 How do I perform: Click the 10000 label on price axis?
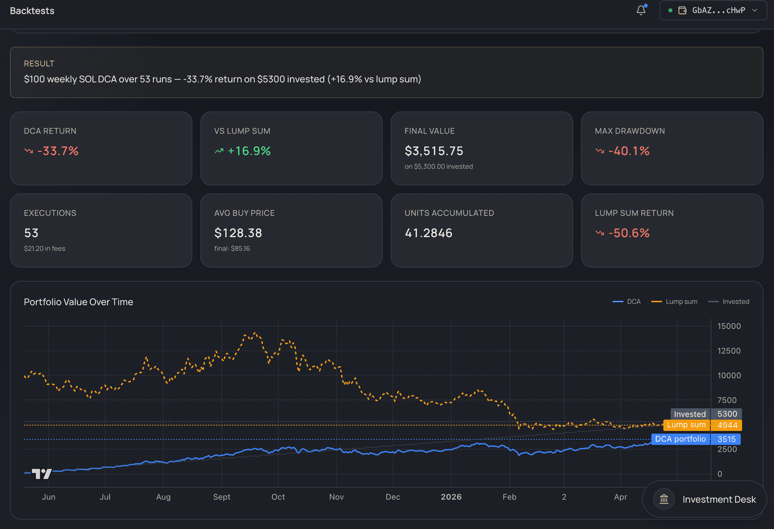729,376
